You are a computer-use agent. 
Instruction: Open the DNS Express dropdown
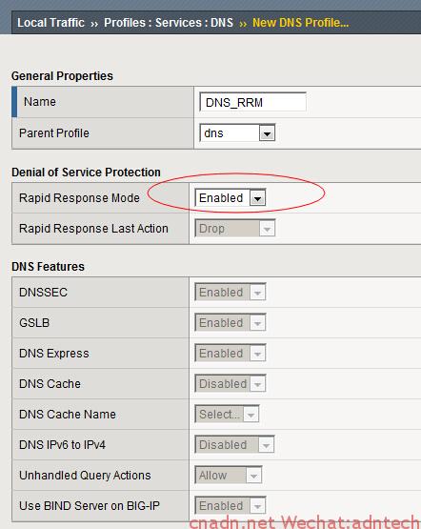(x=231, y=354)
